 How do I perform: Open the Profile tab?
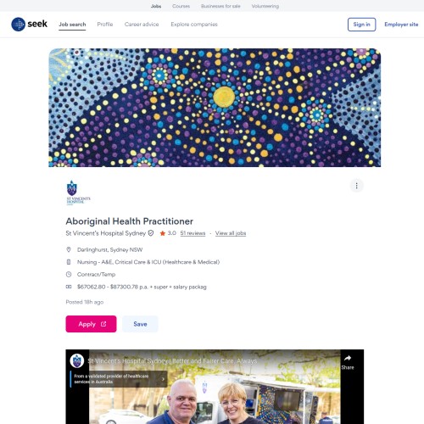point(105,25)
